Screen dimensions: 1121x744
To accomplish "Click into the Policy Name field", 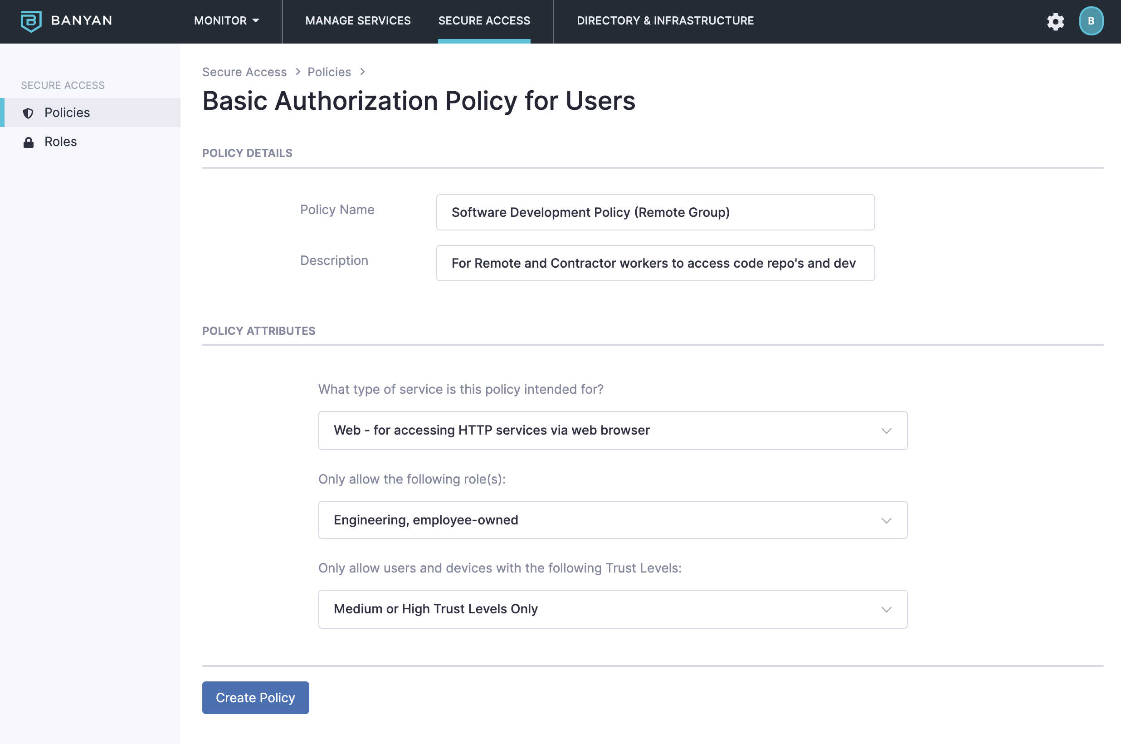I will [655, 213].
